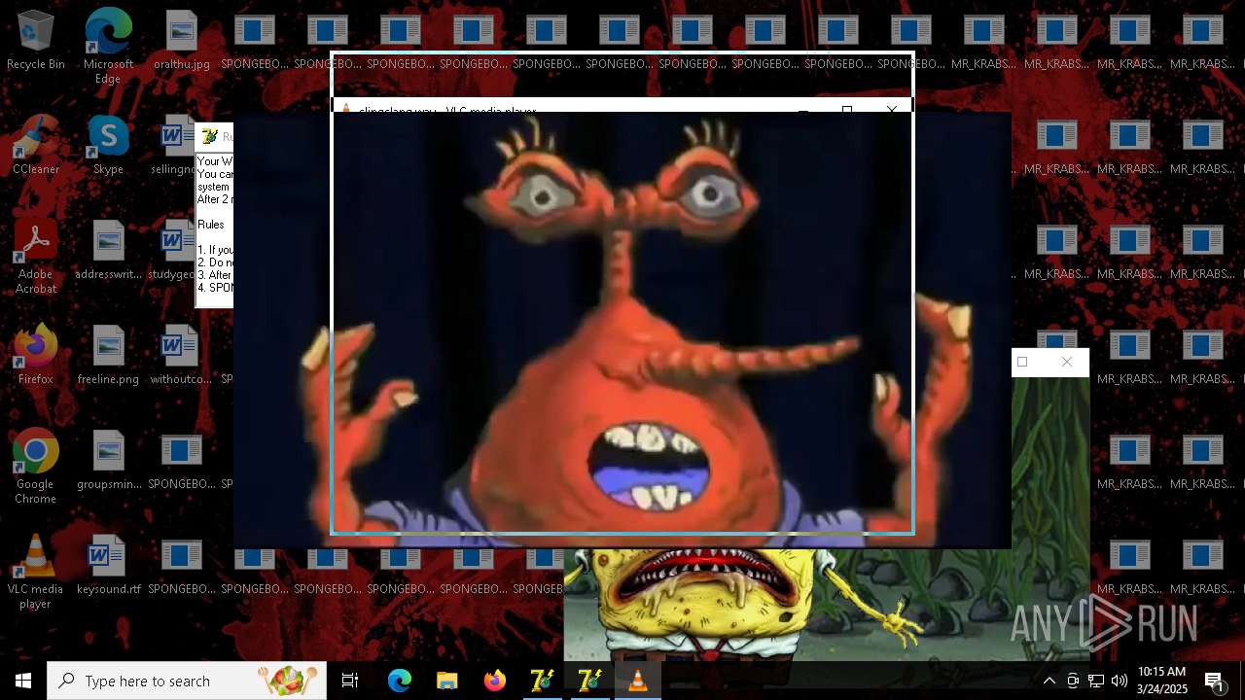Open the VLC media player desktop shortcut
The image size is (1245, 700).
(36, 572)
